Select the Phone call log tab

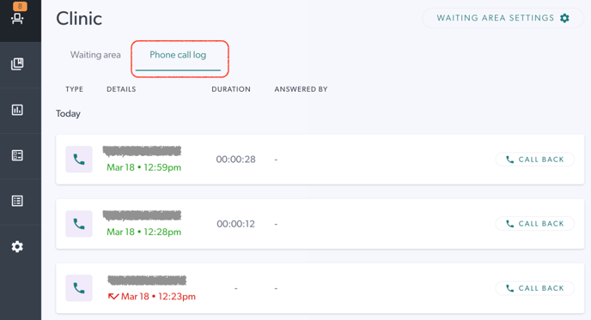(x=178, y=55)
